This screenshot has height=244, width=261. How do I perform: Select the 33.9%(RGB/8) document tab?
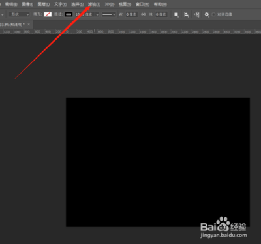click(x=12, y=25)
